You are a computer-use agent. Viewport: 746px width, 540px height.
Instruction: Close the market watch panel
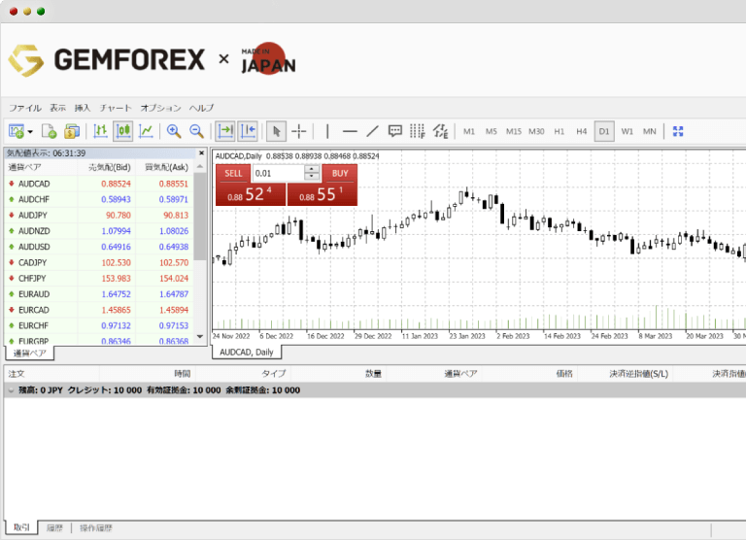(x=201, y=153)
